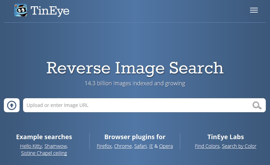This screenshot has width=270, height=165.
Task: Get the IE browser plugin
Action: click(x=151, y=146)
